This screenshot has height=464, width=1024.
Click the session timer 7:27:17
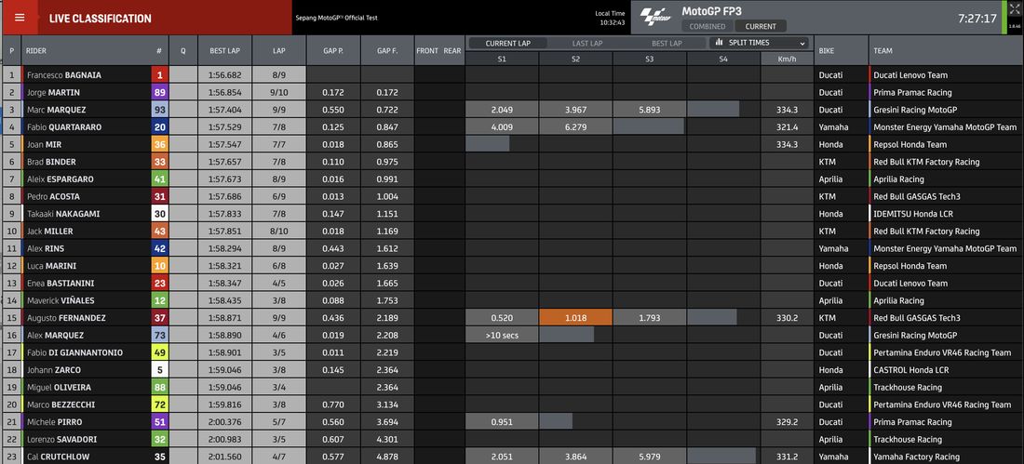pos(977,19)
